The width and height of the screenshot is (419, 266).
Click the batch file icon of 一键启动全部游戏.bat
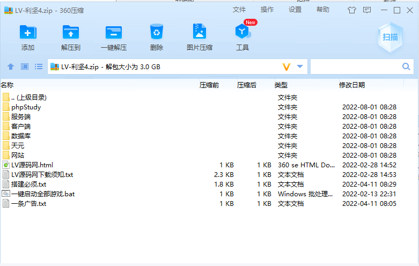coord(6,194)
